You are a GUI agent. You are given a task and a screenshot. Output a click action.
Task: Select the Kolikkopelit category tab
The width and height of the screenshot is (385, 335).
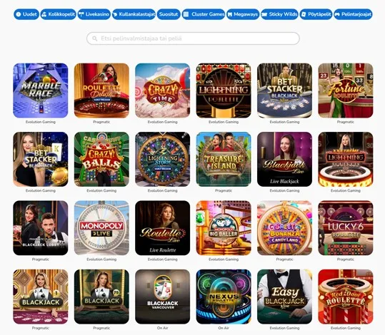tap(58, 14)
